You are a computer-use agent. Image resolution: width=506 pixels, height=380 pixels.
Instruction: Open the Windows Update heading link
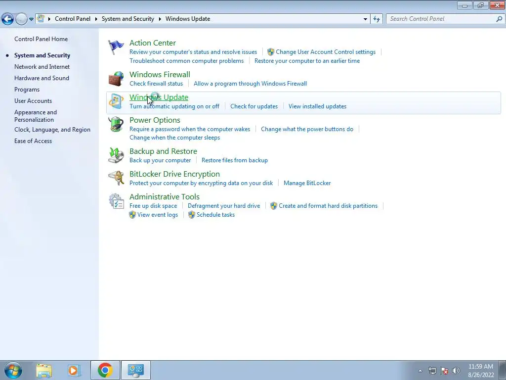pos(159,97)
